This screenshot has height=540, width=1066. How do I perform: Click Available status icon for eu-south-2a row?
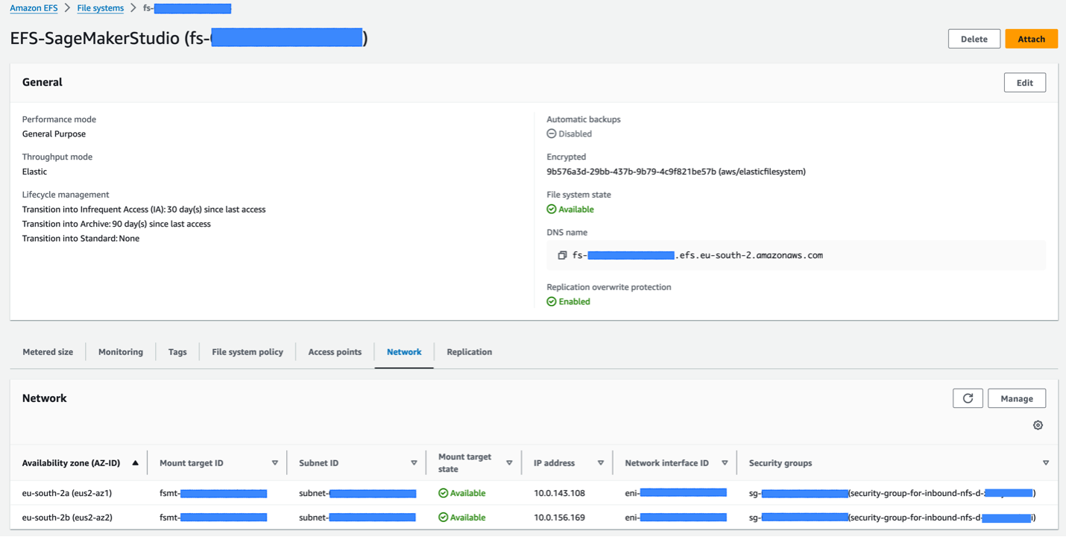tap(443, 493)
